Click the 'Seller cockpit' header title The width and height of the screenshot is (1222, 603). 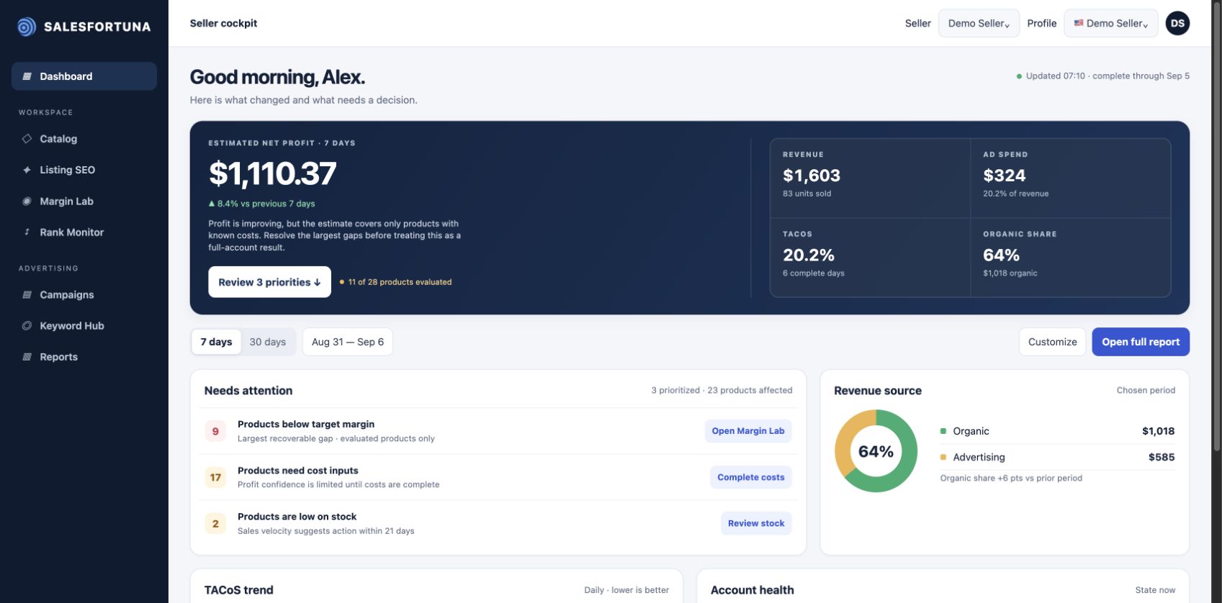(x=223, y=23)
